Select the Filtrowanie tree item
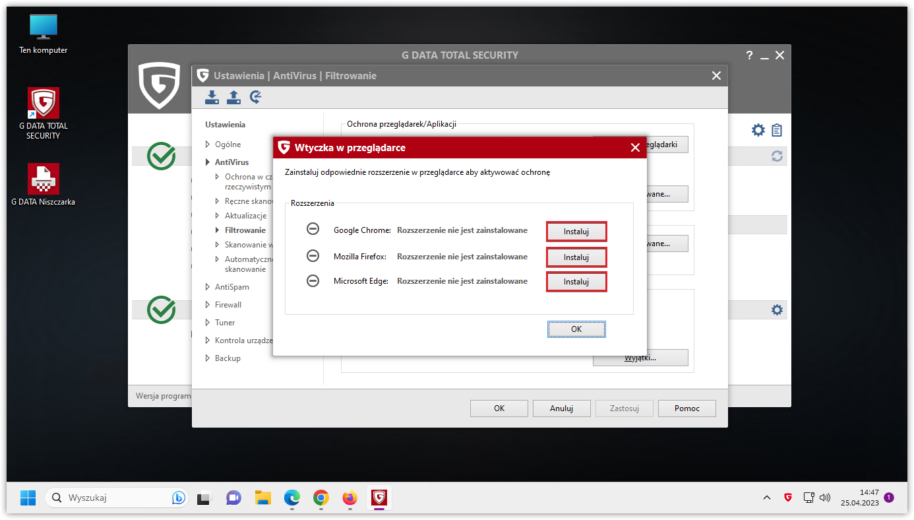914x520 pixels. tap(245, 230)
